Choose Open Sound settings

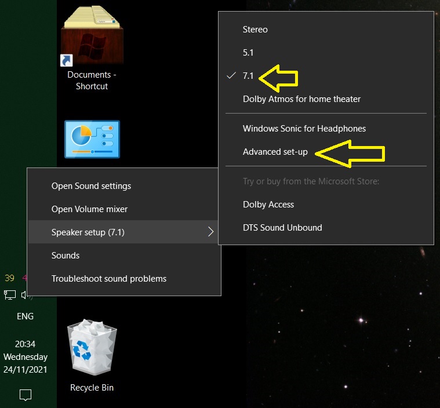[91, 186]
